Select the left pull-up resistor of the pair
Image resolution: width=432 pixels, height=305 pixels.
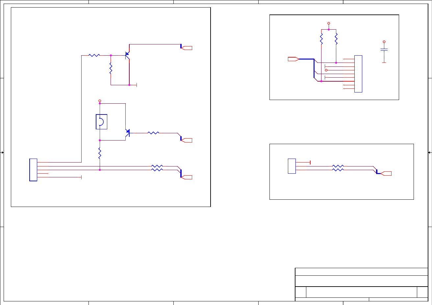click(321, 39)
